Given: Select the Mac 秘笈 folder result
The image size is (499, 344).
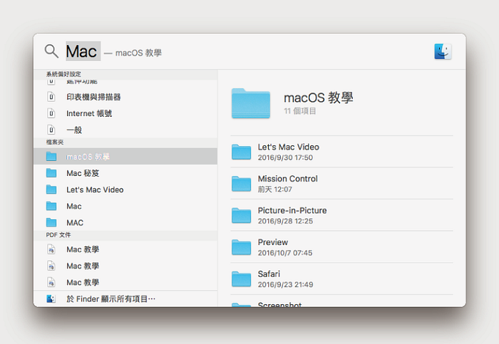Looking at the screenshot, I should tap(125, 173).
